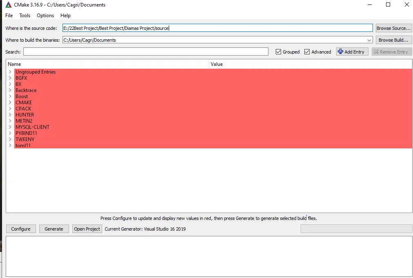The width and height of the screenshot is (413, 278).
Task: Expand the BX group
Action: (x=10, y=84)
